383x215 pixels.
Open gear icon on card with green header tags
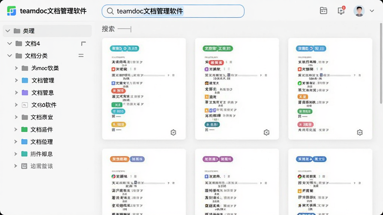point(266,133)
